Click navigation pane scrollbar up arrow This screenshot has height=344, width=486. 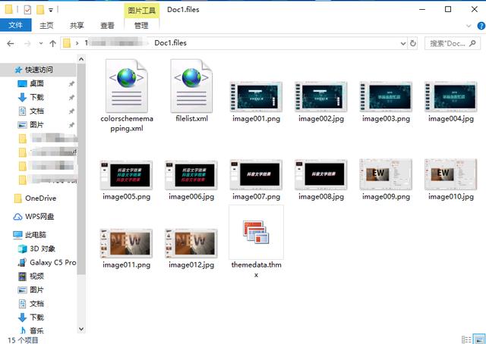81,59
